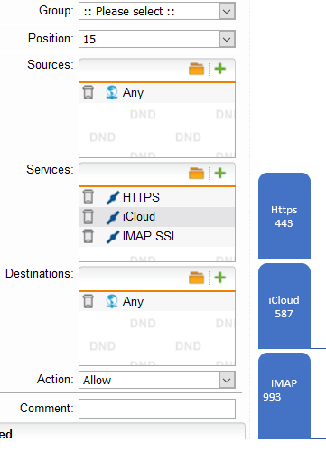Click the blue iCloud 587 box

284,306
